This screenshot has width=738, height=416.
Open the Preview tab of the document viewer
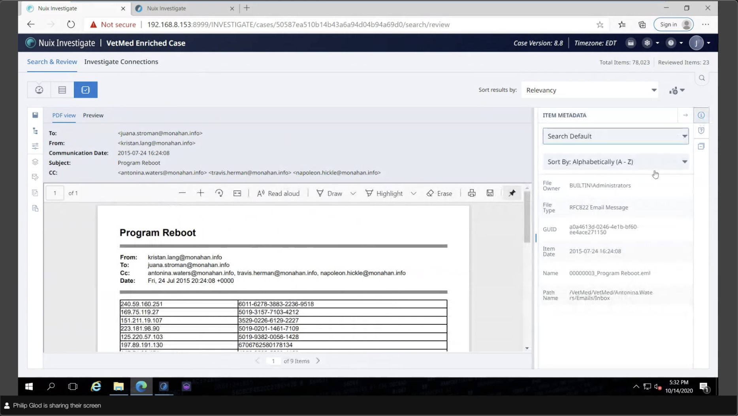coord(93,115)
